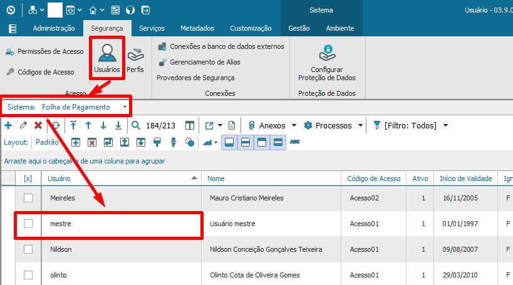This screenshot has width=513, height=285.
Task: Open Gerenciamento de Alias
Action: (x=199, y=62)
